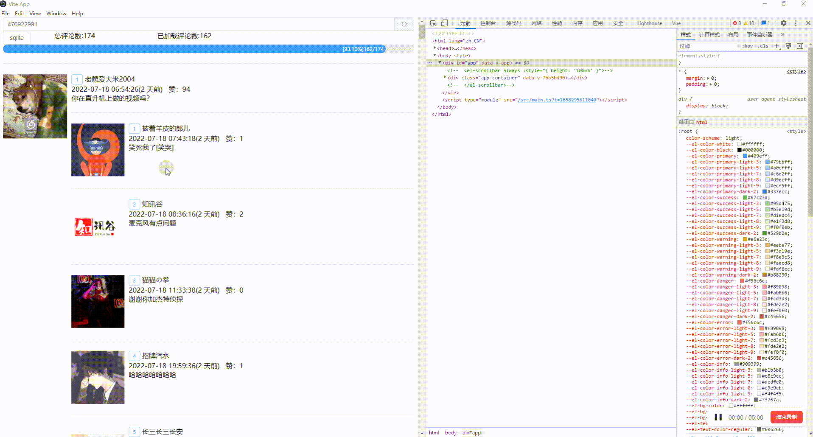Select the 元素 tab
This screenshot has height=437, width=813.
coord(465,23)
